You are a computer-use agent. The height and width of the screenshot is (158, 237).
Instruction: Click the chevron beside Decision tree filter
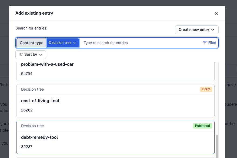pos(75,43)
